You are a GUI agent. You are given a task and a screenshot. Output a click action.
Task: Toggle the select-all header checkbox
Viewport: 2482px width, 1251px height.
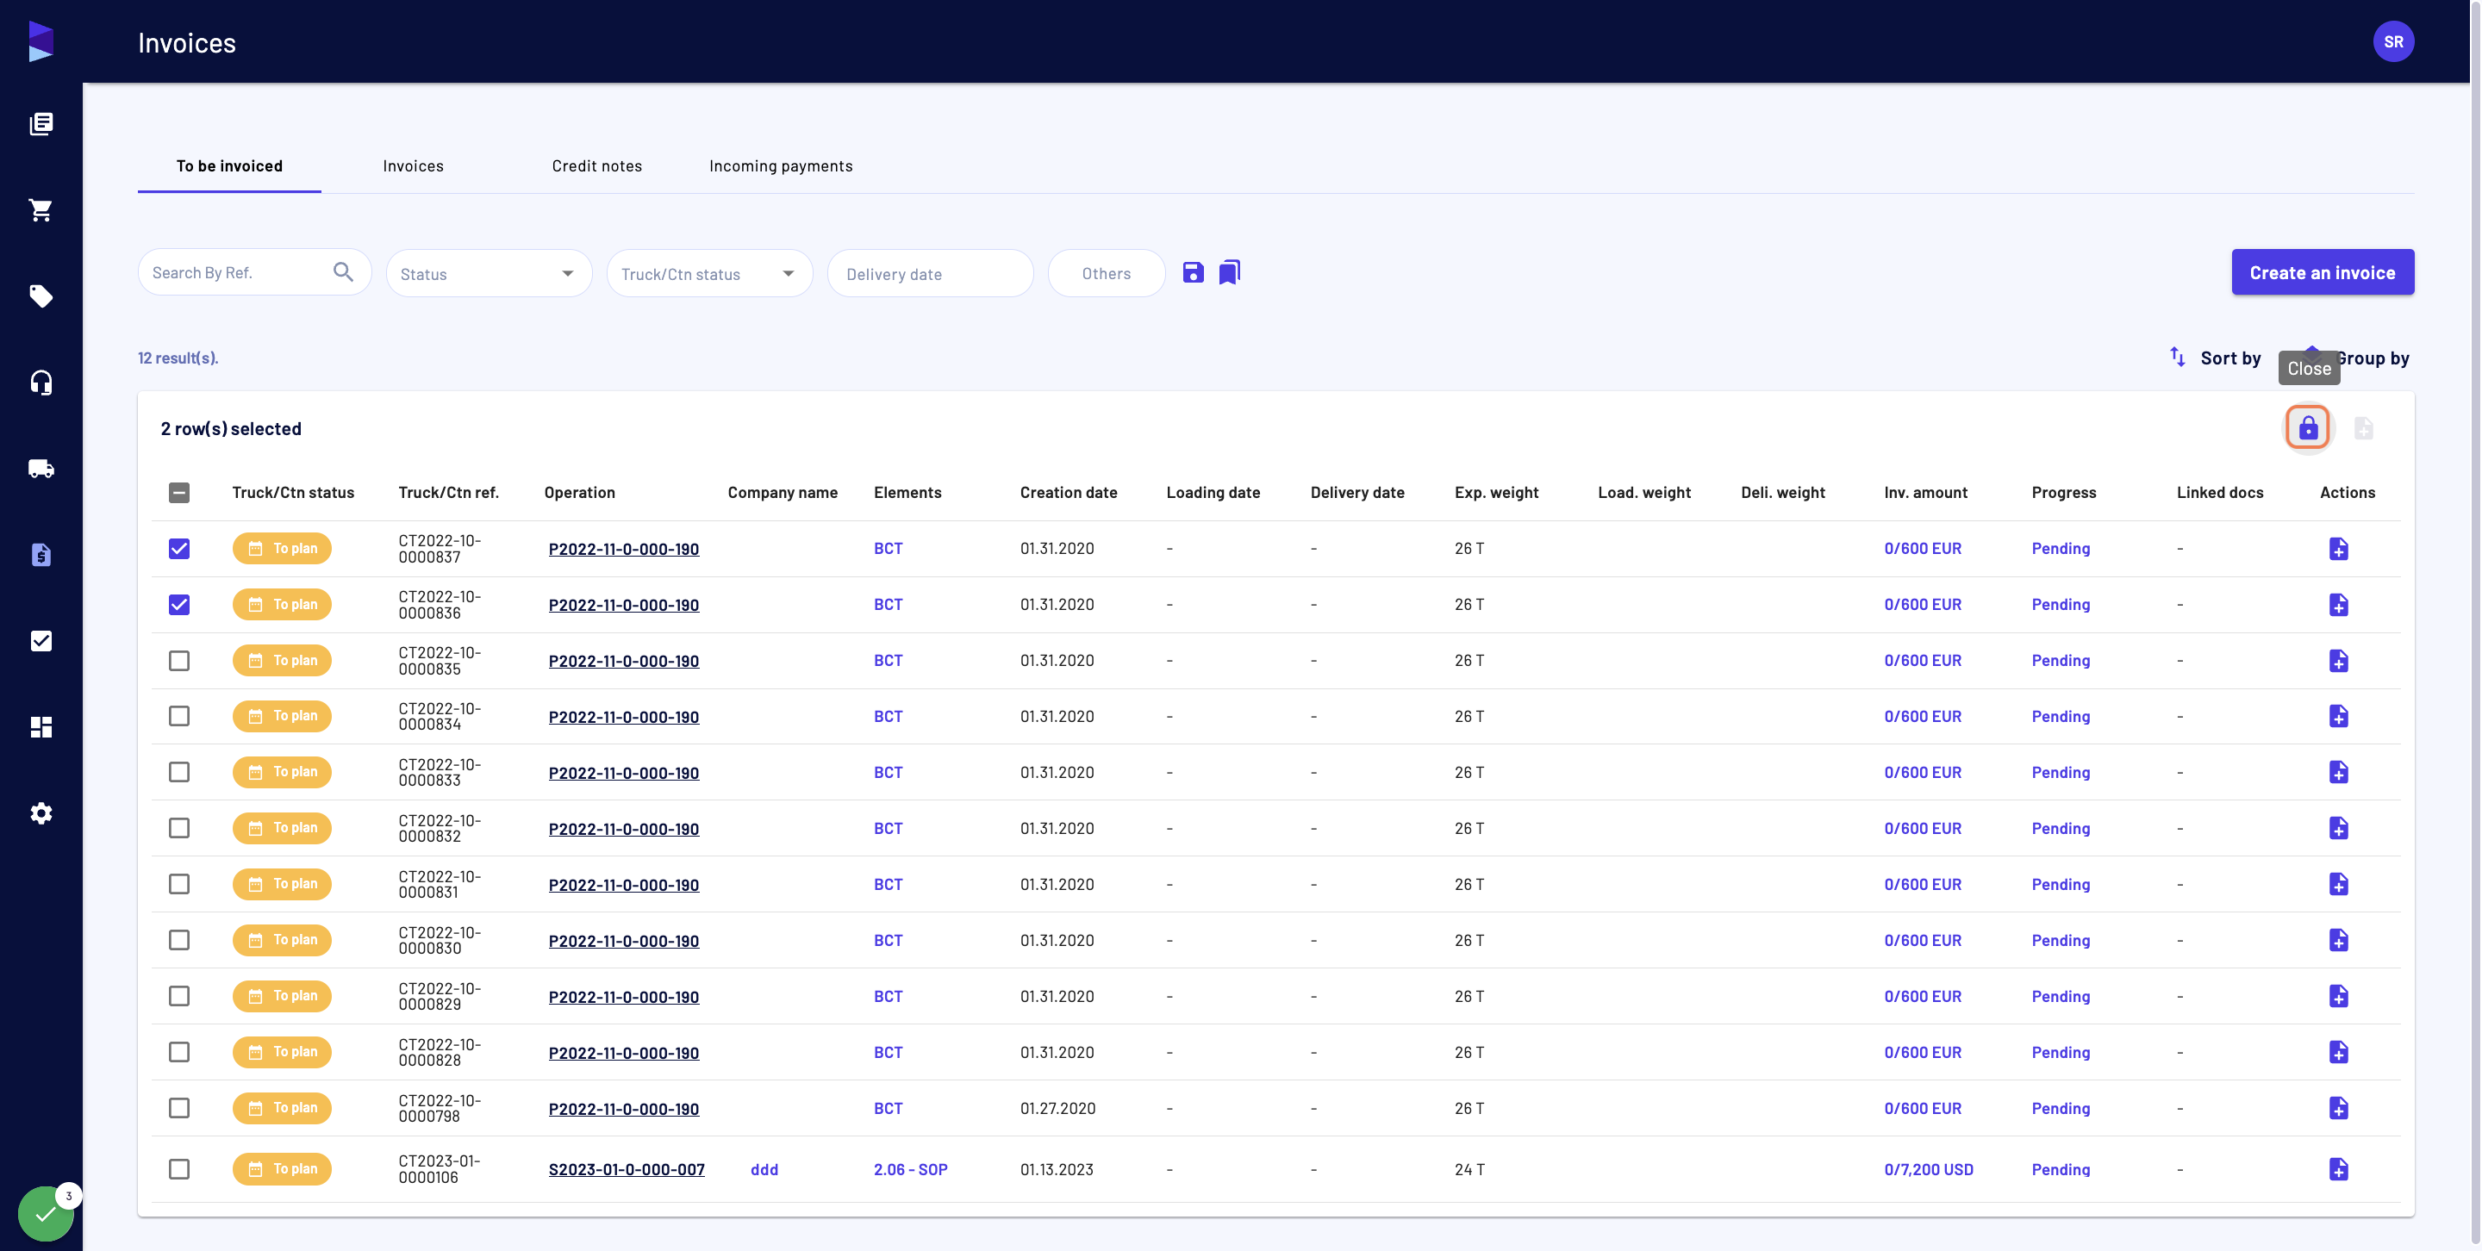tap(179, 493)
